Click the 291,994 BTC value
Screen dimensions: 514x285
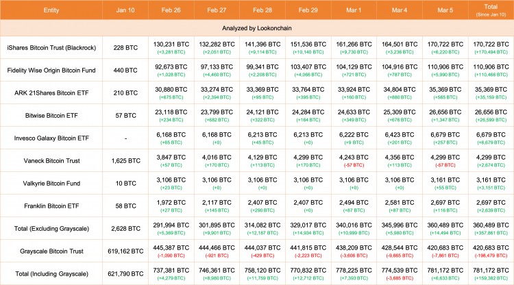[171, 225]
